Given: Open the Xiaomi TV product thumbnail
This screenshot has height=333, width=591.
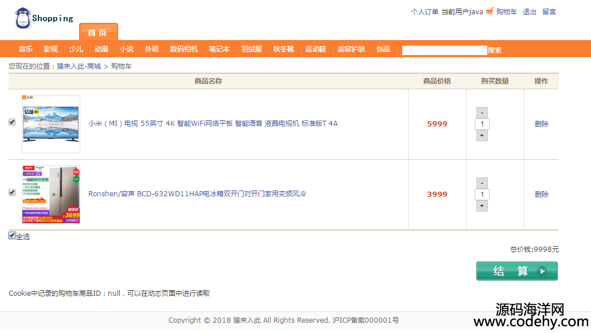Looking at the screenshot, I should click(x=51, y=124).
